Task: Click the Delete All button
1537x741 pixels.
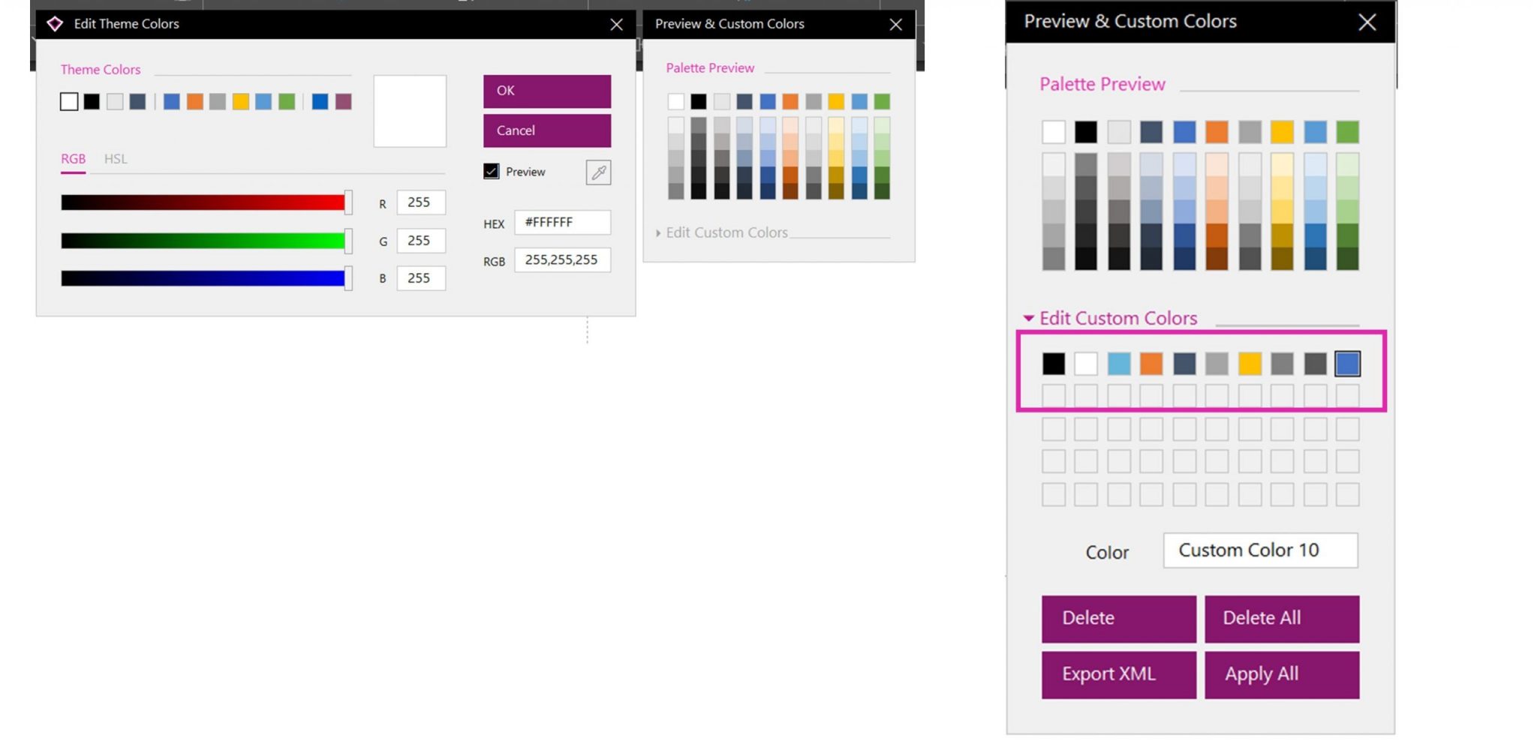Action: click(x=1282, y=619)
